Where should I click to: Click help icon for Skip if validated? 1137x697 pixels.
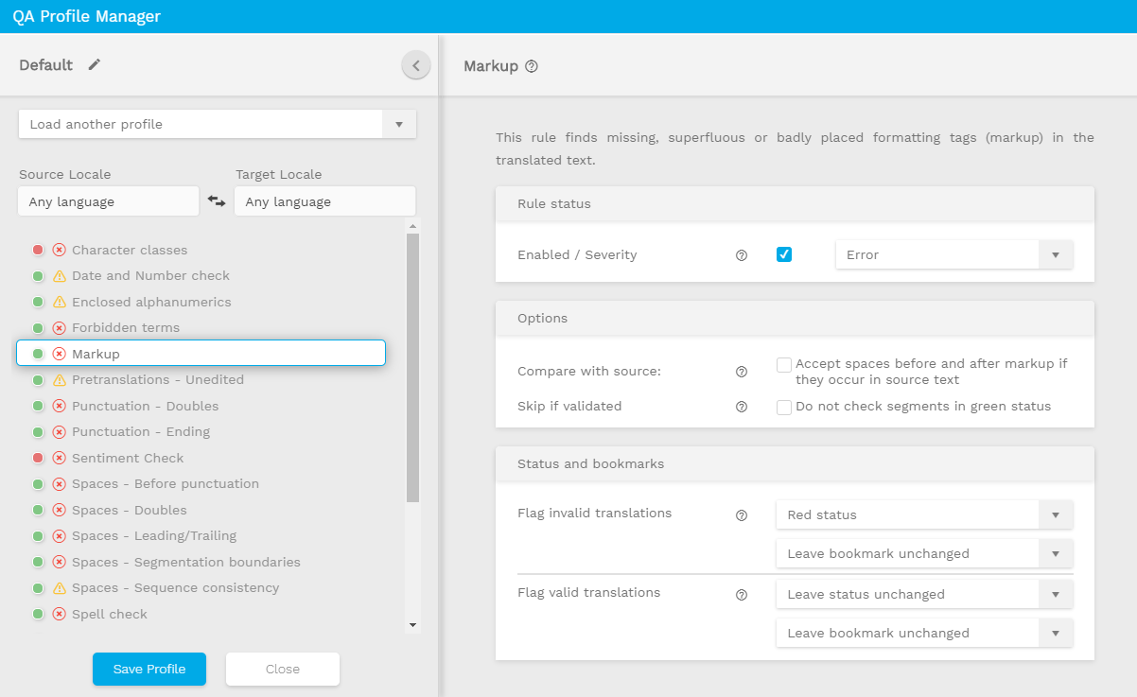pos(742,407)
